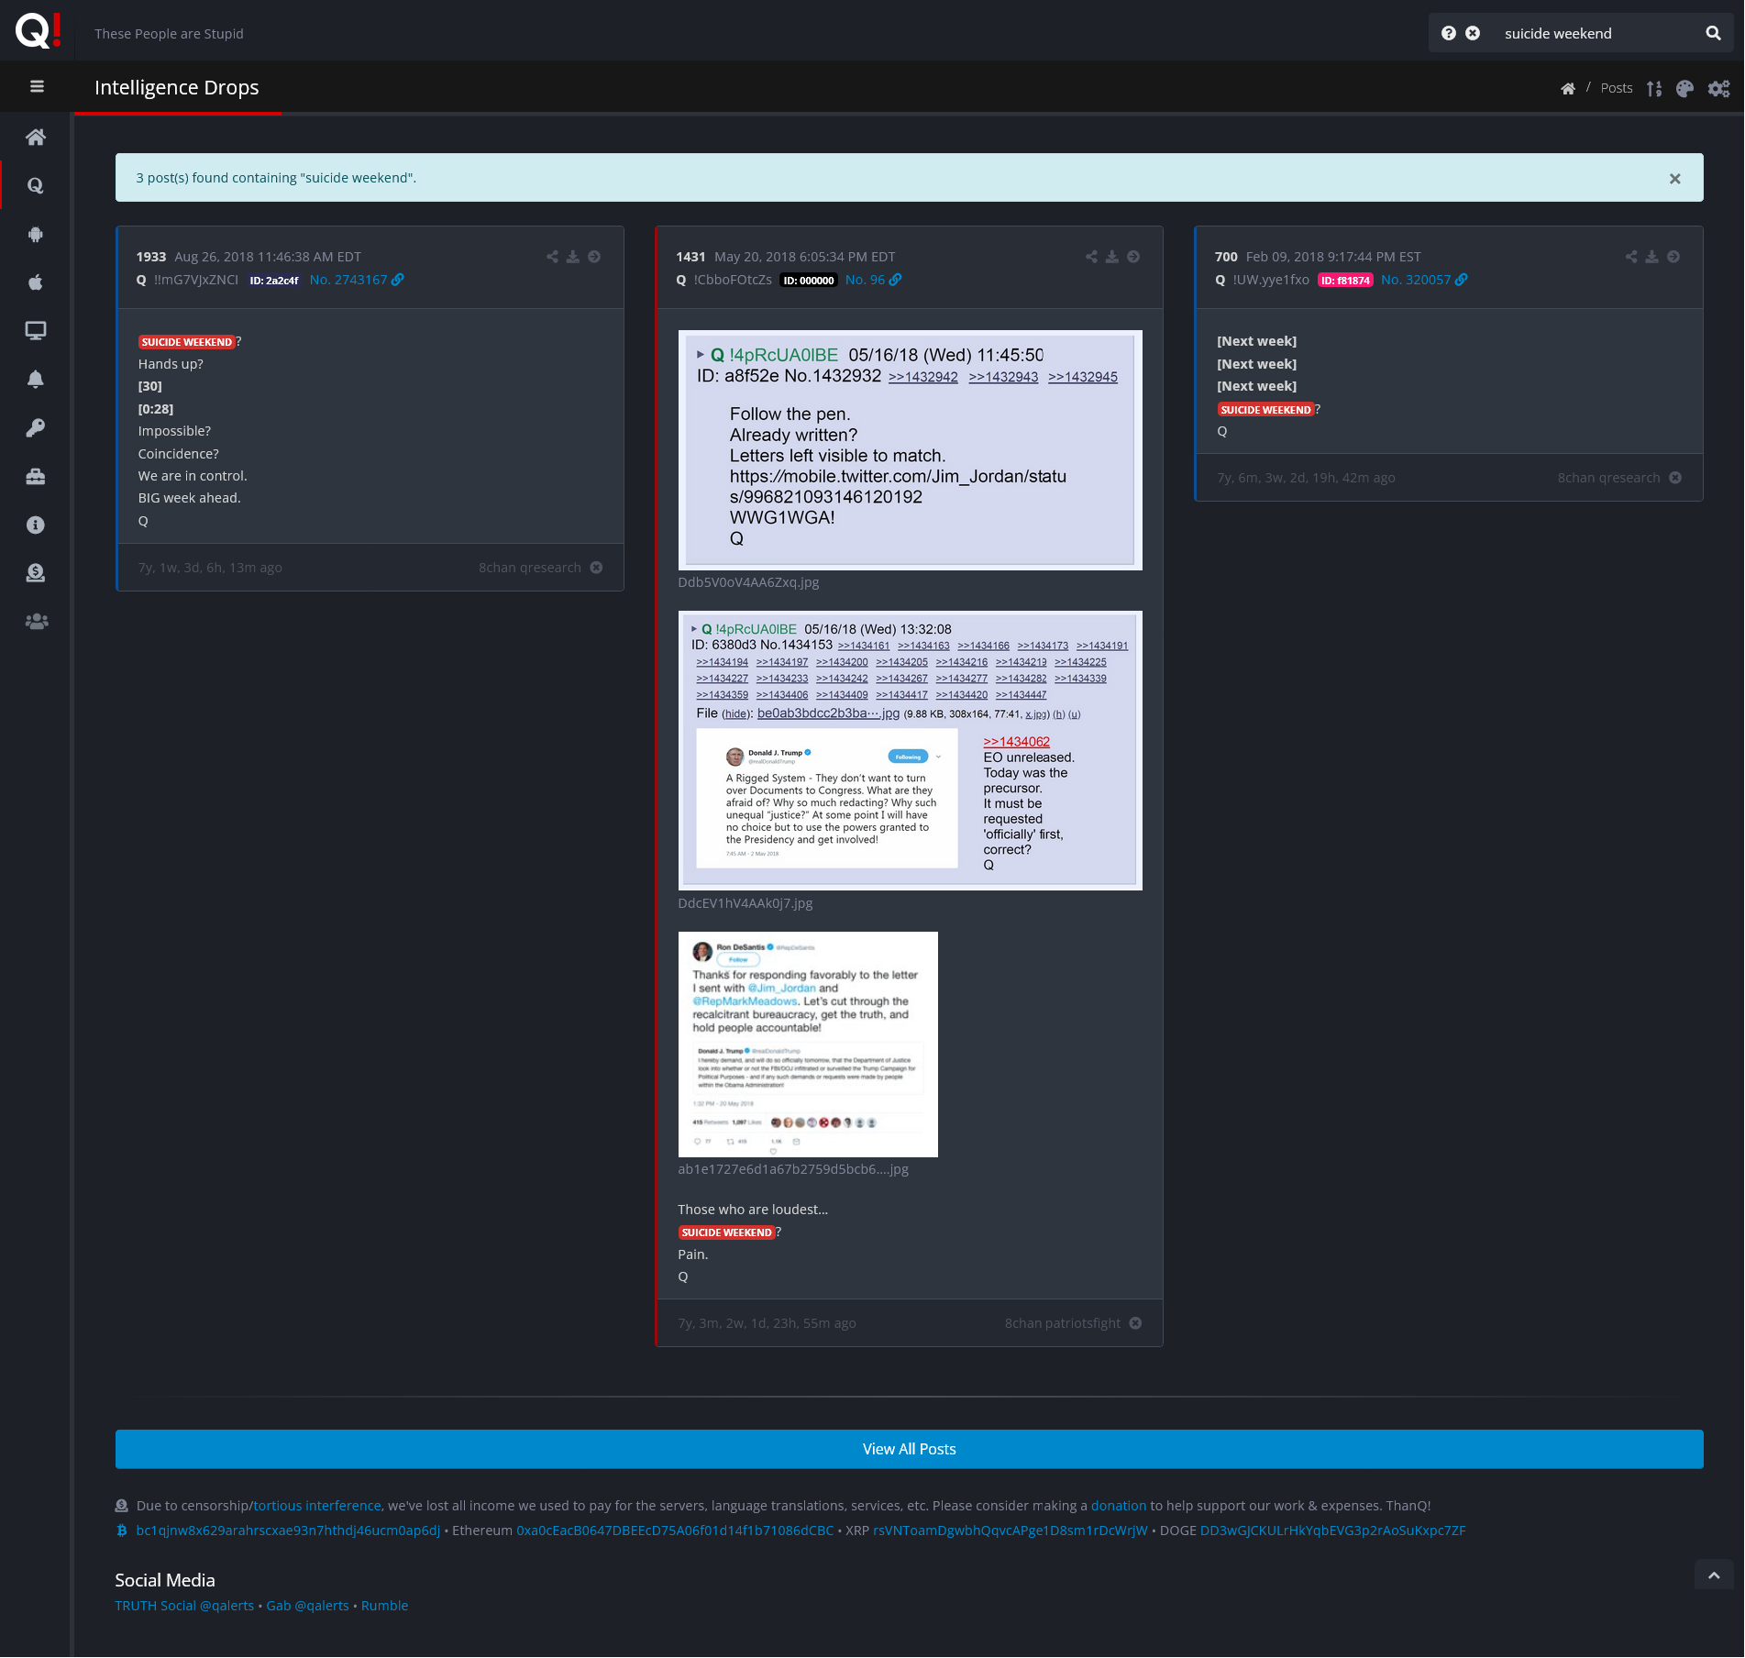Click the XRP address link
The width and height of the screenshot is (1745, 1658).
click(x=1010, y=1531)
